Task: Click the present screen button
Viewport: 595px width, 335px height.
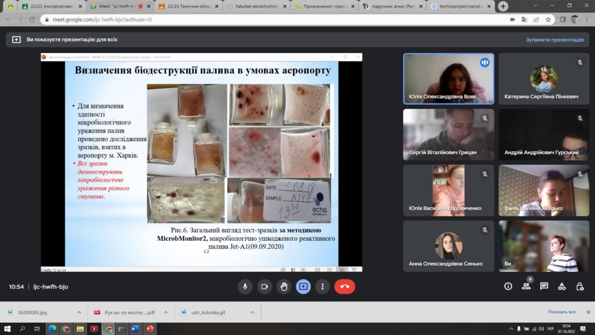Action: coord(303,287)
